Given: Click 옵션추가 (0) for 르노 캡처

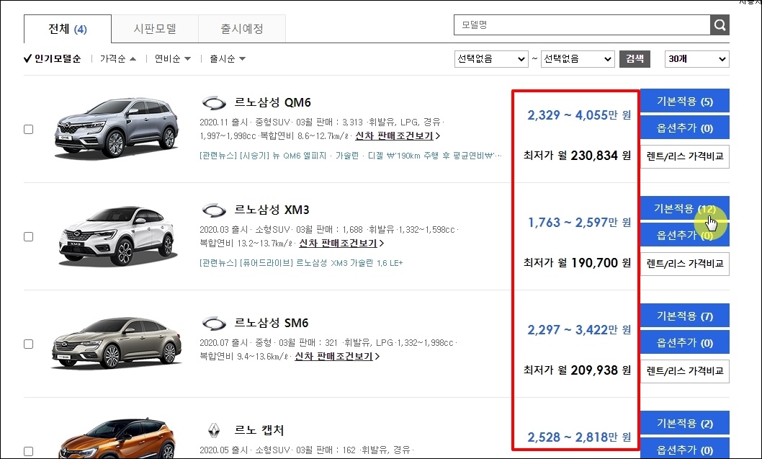Looking at the screenshot, I should (x=685, y=449).
